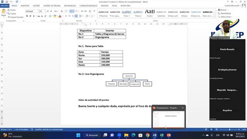
Task: Decrease paragraph indent
Action: tap(82, 11)
